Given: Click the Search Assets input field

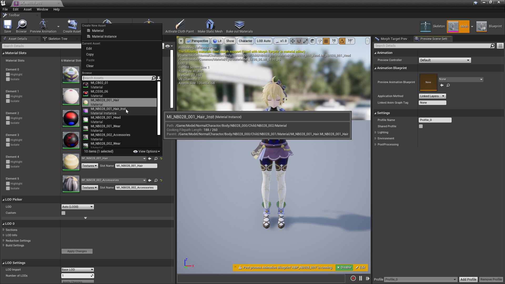Looking at the screenshot, I should [x=117, y=78].
